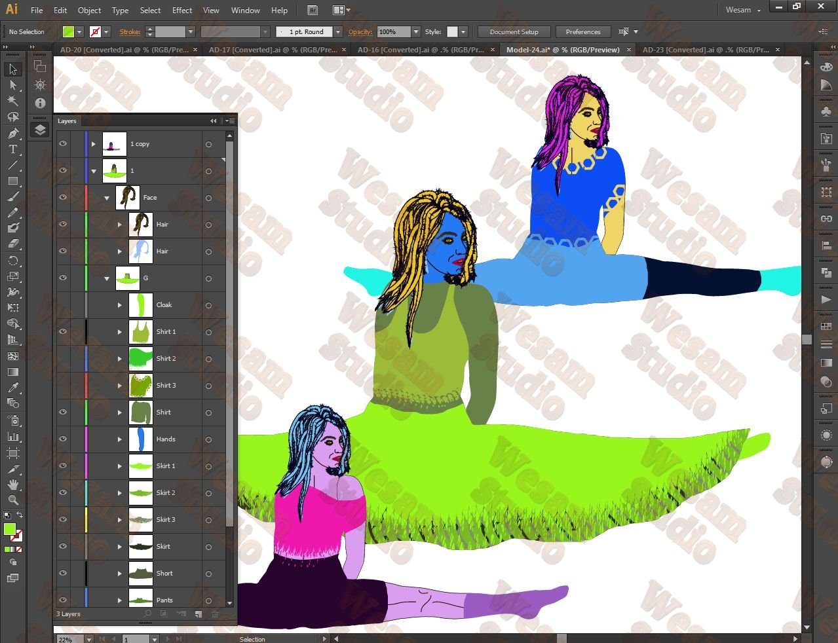This screenshot has height=643, width=838.
Task: Click the Document Setup button
Action: pyautogui.click(x=514, y=31)
